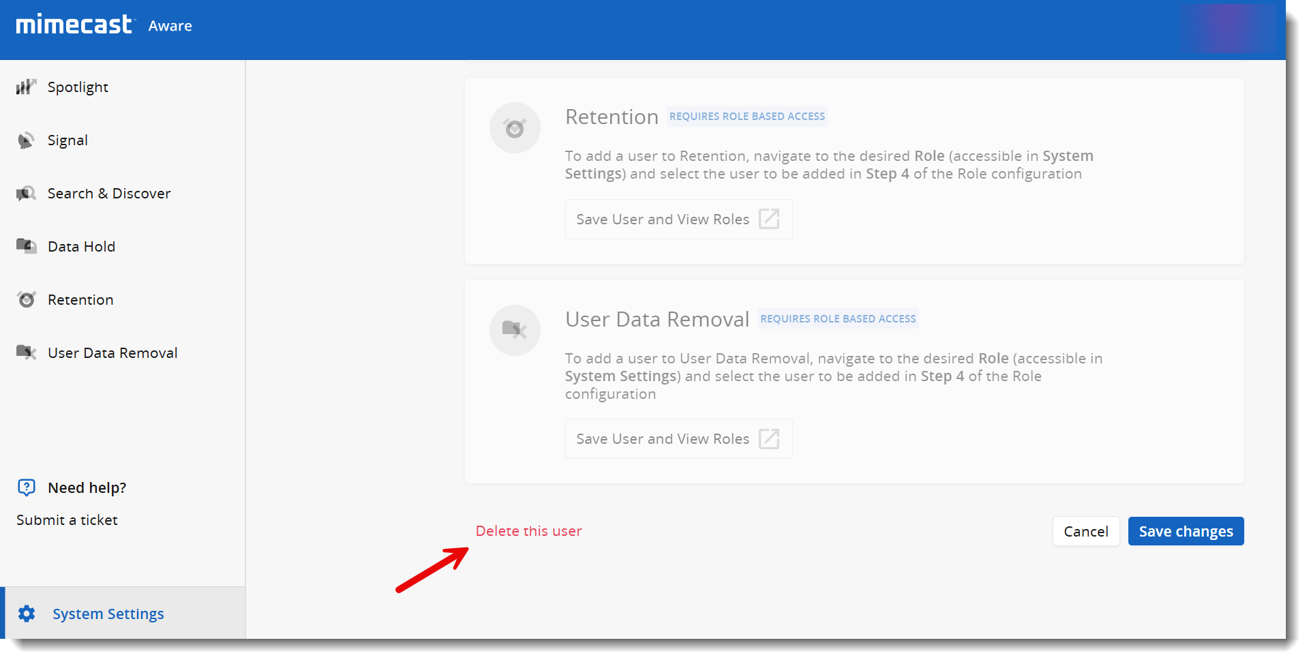The height and width of the screenshot is (662, 1309).
Task: Open Retention from the left sidebar
Action: [x=80, y=300]
